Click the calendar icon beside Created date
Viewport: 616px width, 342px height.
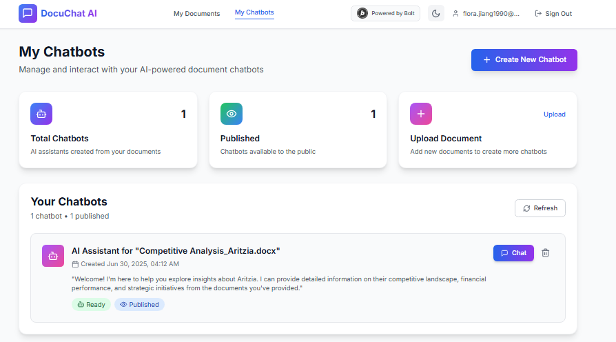pyautogui.click(x=75, y=264)
